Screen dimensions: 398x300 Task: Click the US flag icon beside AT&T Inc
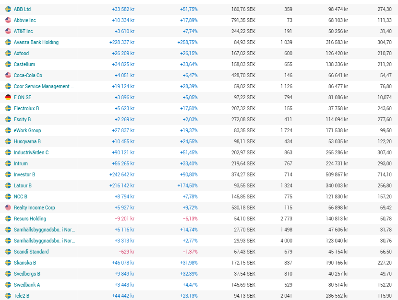[8, 31]
